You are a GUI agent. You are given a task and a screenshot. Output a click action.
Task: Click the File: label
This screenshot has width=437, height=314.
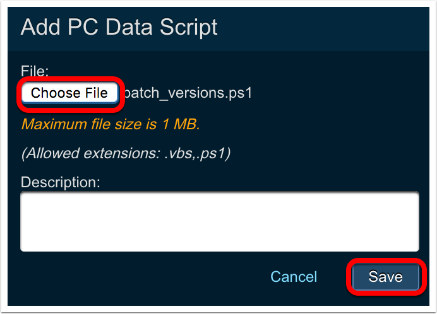coord(35,70)
